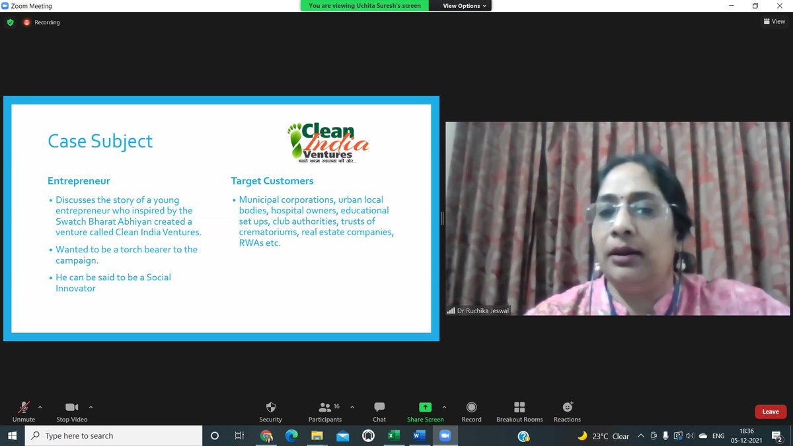Open the notification center with 2 alerts
Viewport: 793px width, 446px height.
(777, 435)
